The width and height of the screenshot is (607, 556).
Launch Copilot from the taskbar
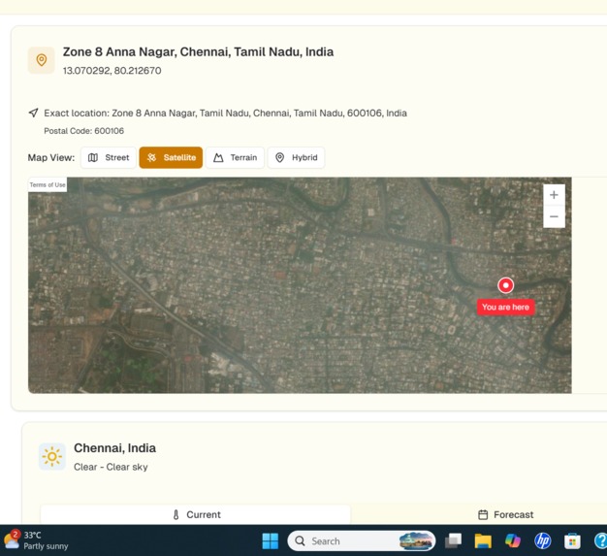coord(513,540)
